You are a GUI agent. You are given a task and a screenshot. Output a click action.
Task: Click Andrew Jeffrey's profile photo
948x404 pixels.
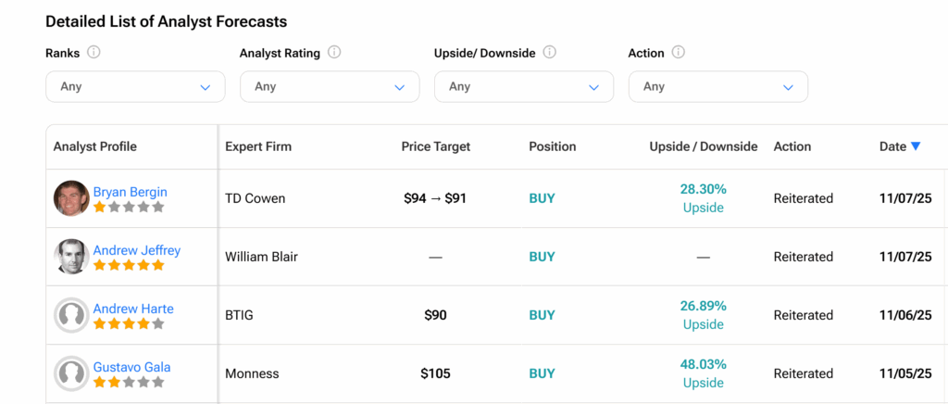[x=71, y=257]
